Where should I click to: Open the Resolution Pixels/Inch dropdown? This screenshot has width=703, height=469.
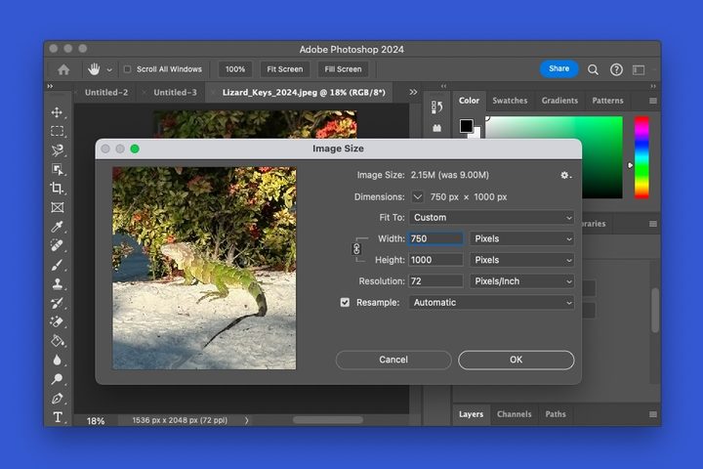(x=521, y=281)
